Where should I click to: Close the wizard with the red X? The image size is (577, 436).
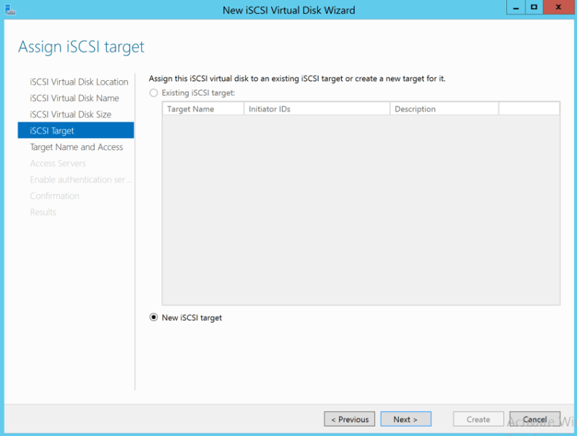click(x=558, y=7)
